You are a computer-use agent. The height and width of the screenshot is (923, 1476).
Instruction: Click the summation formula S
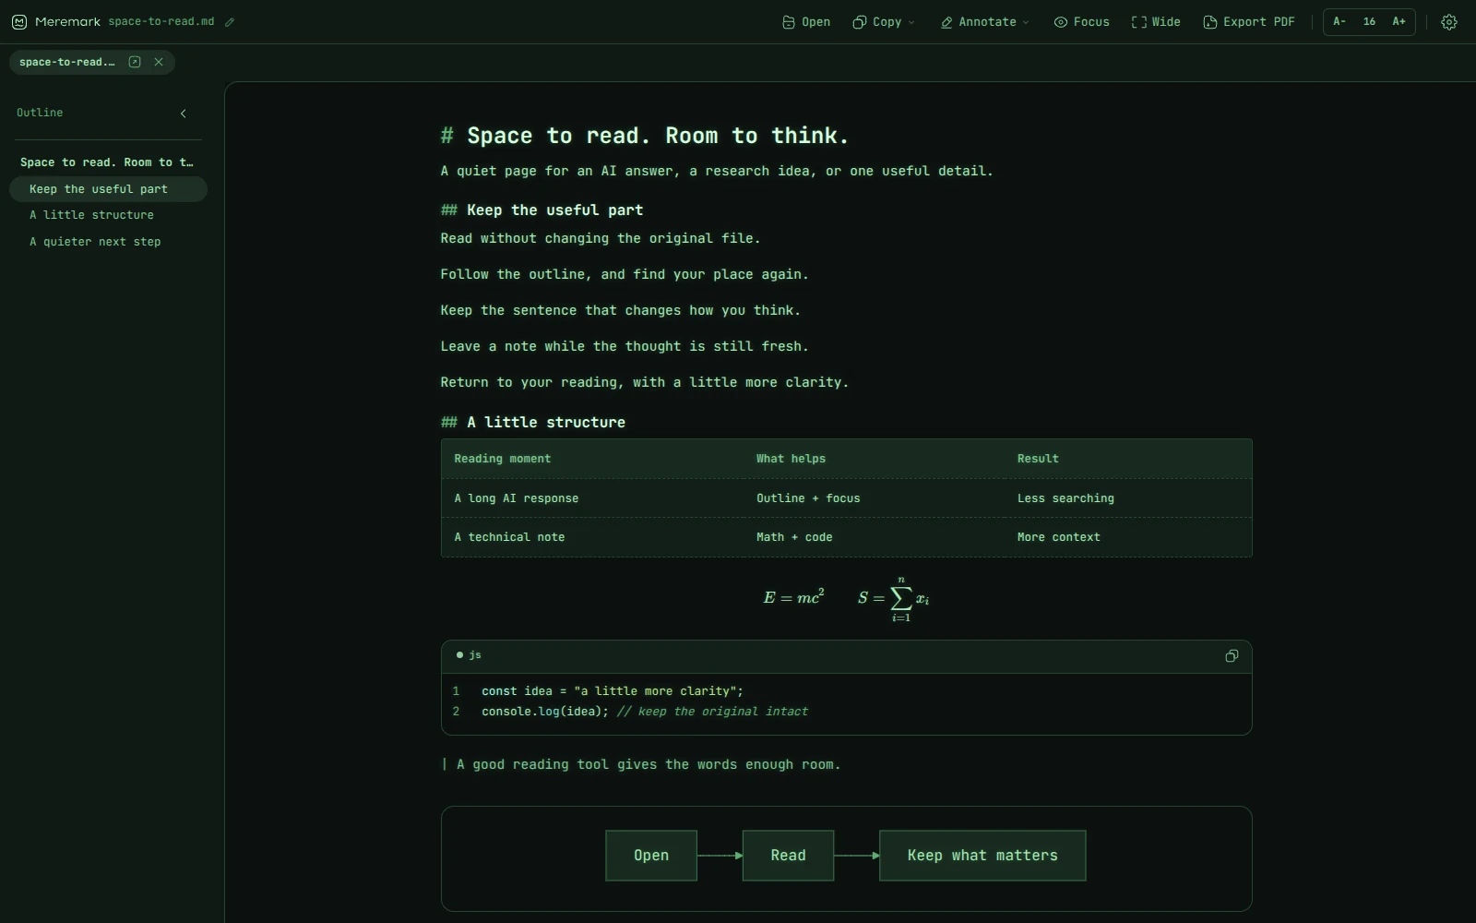893,599
